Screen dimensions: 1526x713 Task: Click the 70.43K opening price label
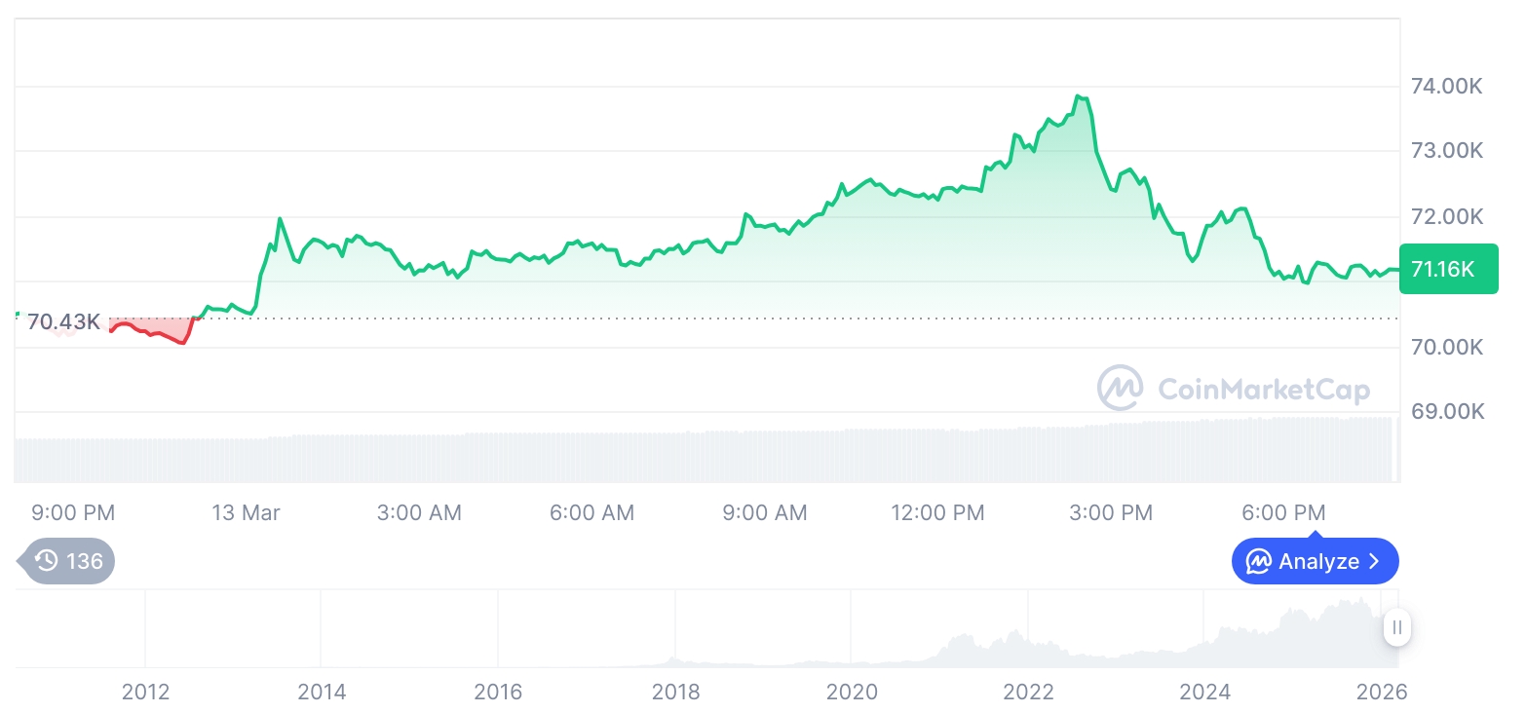[x=63, y=321]
